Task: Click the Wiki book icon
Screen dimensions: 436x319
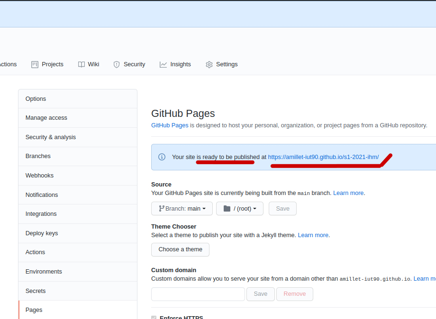Action: pos(82,64)
